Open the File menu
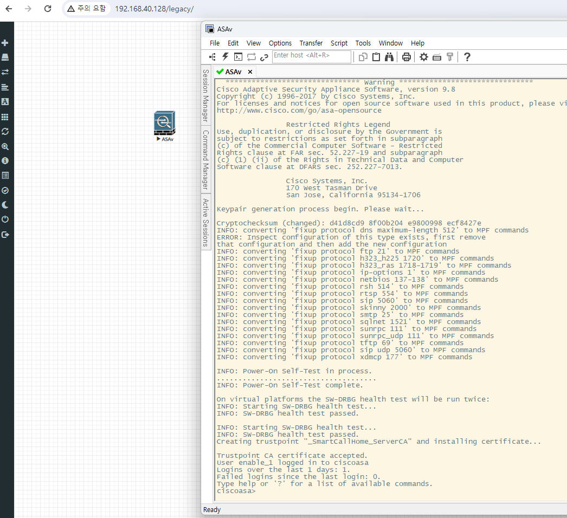Screen dimensions: 567x518 coord(215,43)
